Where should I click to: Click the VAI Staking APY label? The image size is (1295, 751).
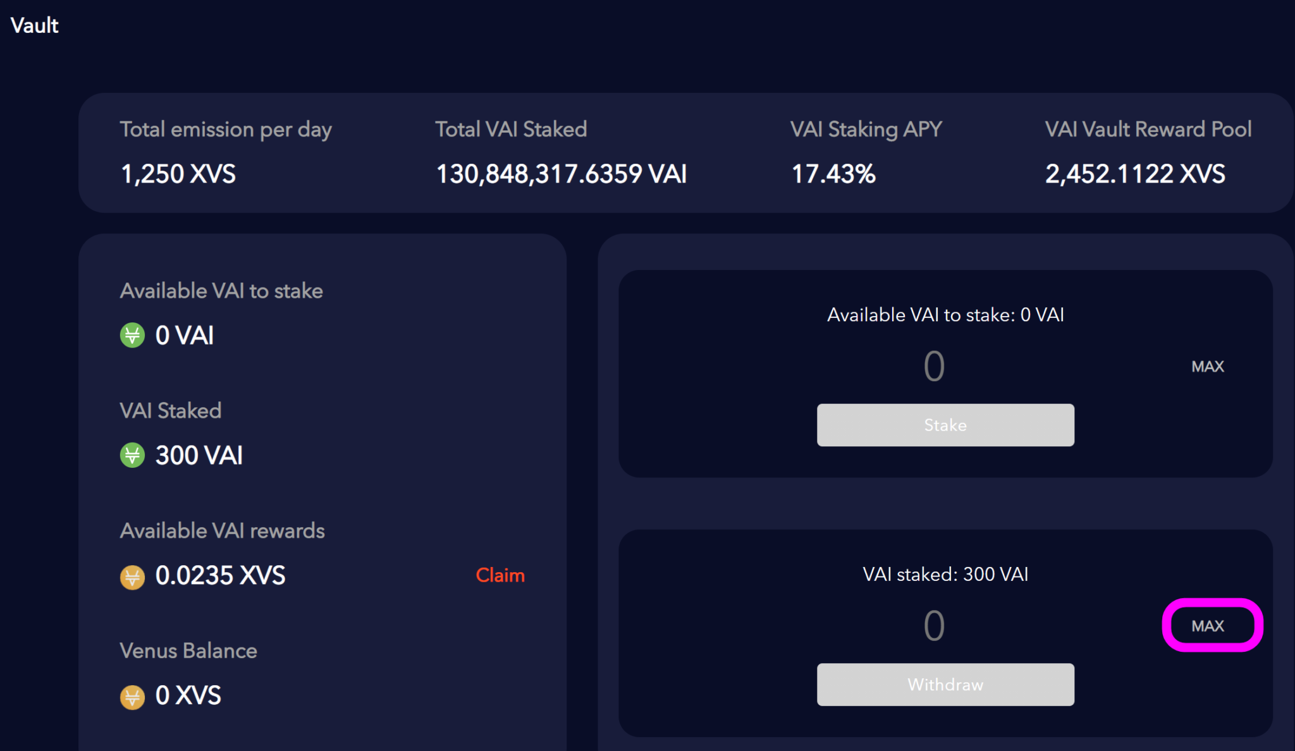tap(866, 130)
